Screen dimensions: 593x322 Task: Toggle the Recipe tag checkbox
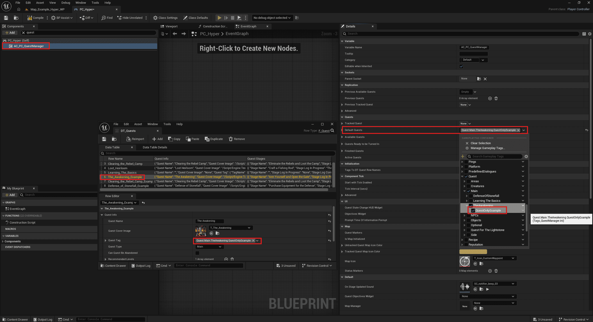coord(466,240)
